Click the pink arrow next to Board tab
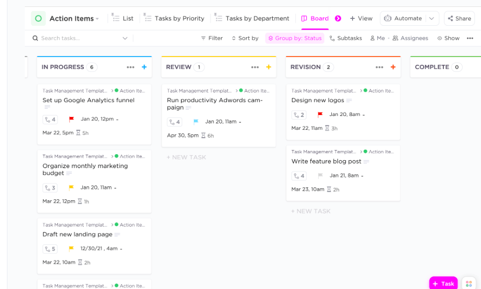This screenshot has width=481, height=289. point(338,18)
